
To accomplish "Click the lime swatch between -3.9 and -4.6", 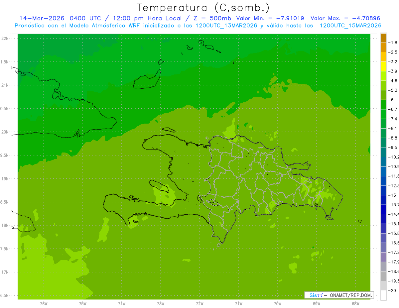I will point(383,76).
